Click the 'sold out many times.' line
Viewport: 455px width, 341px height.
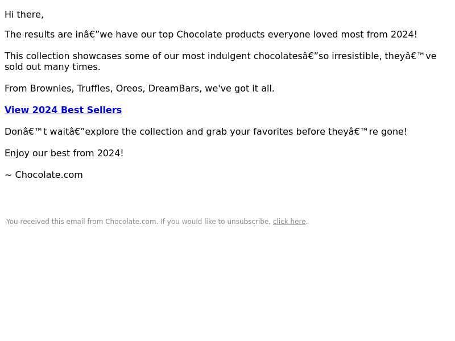(52, 67)
